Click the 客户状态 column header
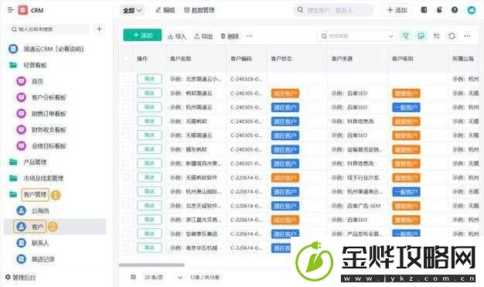484x287 pixels. point(281,59)
